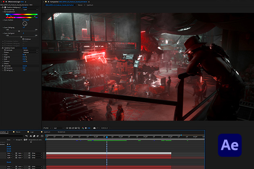Adjust the Cyan Sättigung slider handle
254x169 pixels.
(x=19, y=31)
